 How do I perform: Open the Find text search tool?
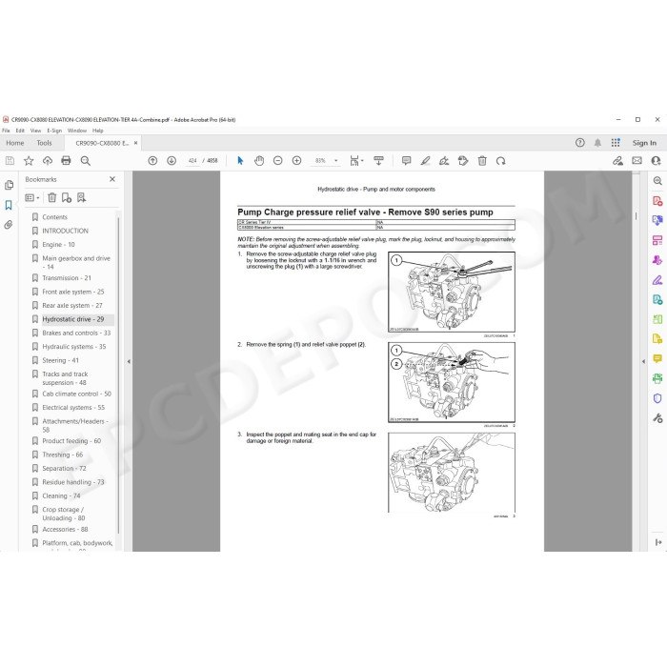click(85, 161)
